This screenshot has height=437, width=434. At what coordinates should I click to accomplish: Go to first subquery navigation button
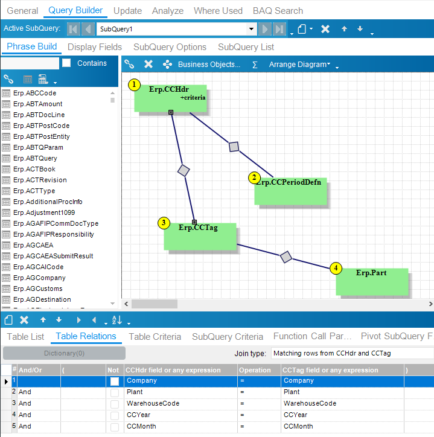74,29
